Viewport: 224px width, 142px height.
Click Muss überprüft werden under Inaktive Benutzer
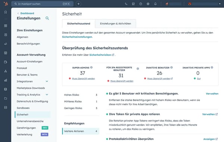click(160, 79)
